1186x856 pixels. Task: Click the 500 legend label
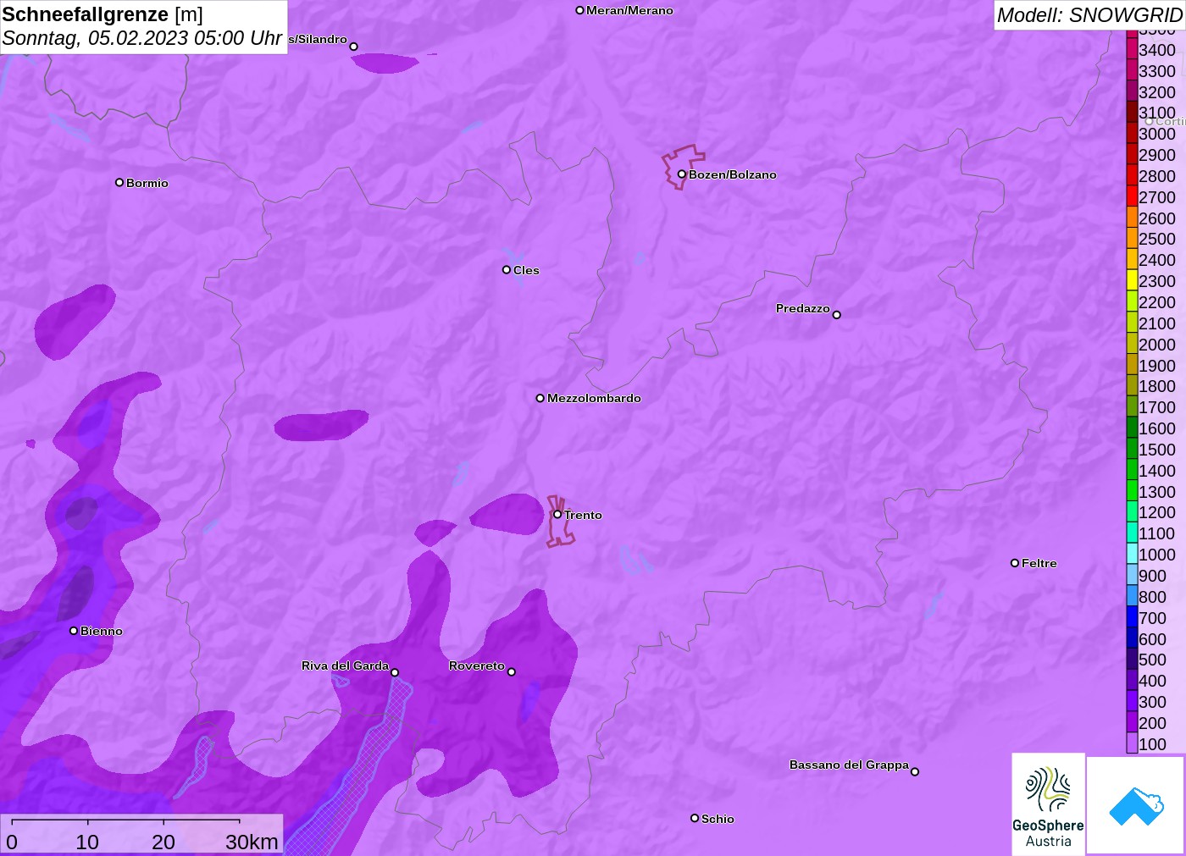(x=1152, y=660)
